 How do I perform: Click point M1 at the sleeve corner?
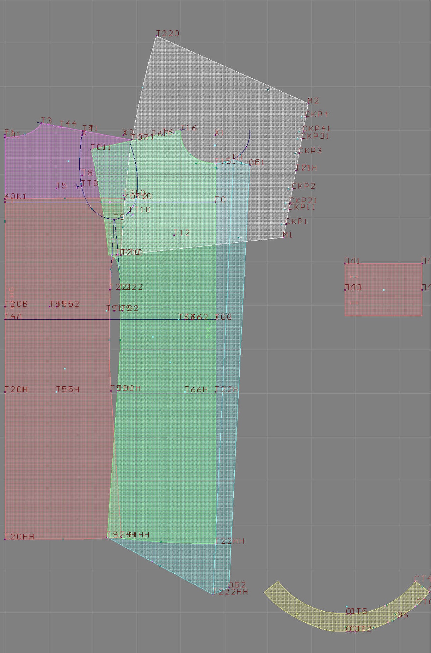[x=284, y=237]
